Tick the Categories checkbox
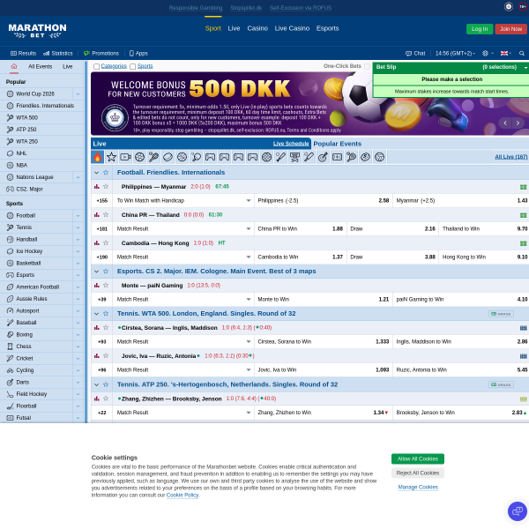This screenshot has height=529, width=529. [96, 66]
